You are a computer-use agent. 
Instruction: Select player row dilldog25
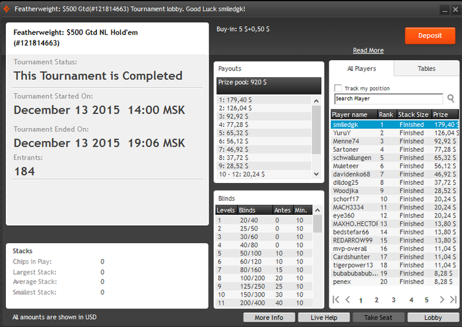click(x=395, y=182)
